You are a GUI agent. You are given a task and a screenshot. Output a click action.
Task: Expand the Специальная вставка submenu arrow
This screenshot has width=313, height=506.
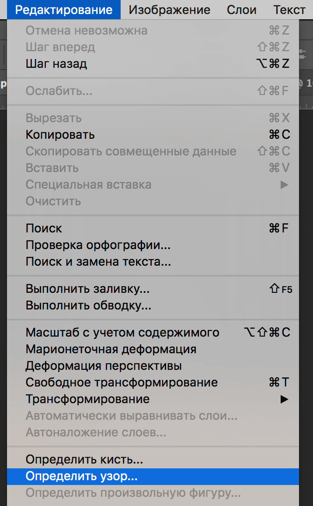(285, 185)
